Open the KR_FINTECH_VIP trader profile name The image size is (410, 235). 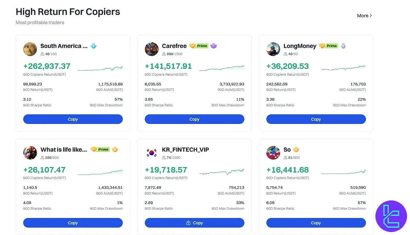click(185, 150)
